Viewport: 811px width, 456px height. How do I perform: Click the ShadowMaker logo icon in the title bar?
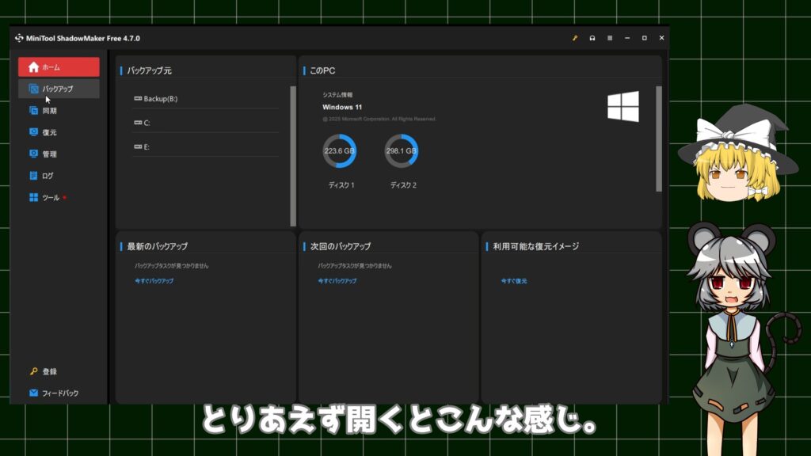click(19, 38)
